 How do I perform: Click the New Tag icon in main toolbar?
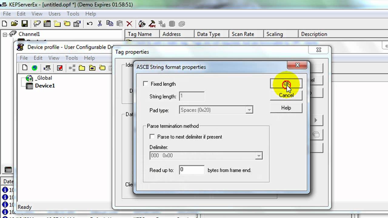[x=67, y=24]
